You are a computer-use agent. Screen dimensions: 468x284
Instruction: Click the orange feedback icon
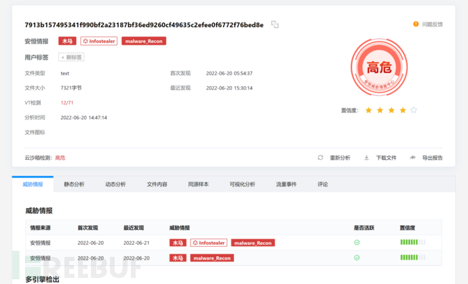(416, 24)
